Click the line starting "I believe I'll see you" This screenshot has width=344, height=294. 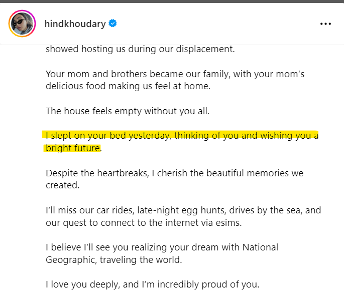[x=162, y=247]
